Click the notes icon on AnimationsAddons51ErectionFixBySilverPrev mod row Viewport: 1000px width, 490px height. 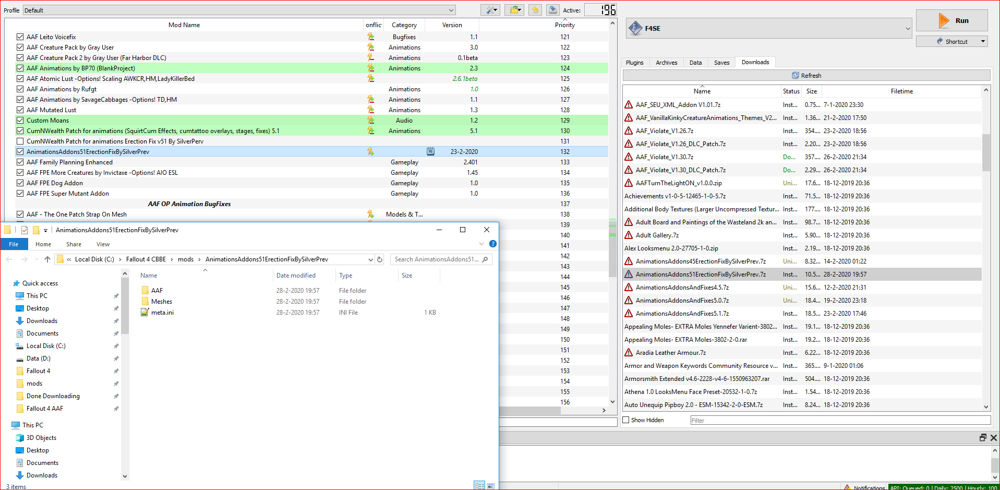430,151
